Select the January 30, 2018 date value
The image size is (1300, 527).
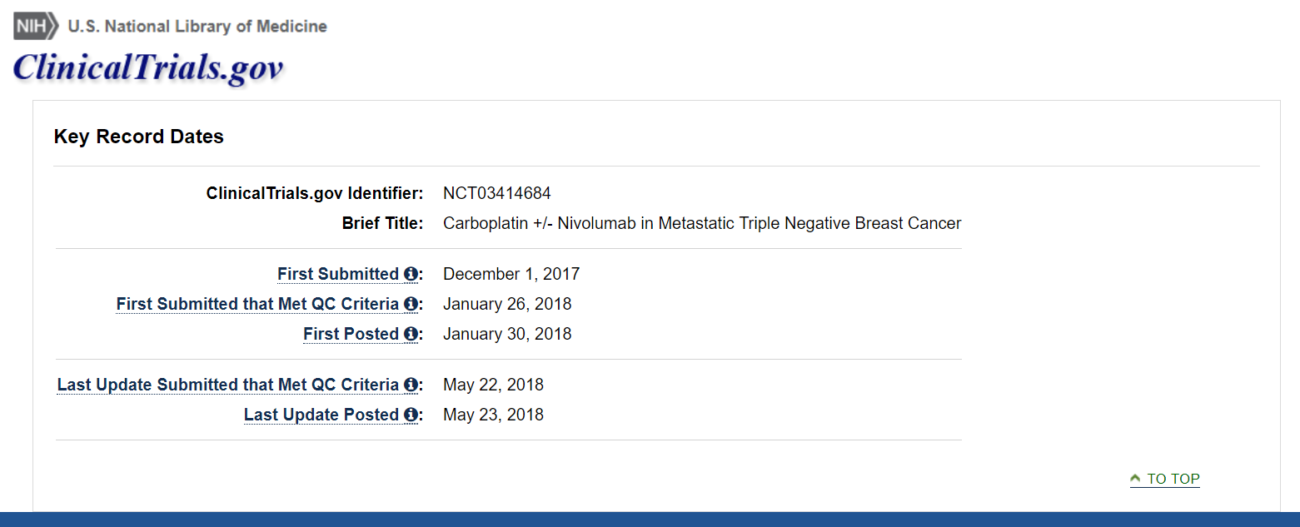[x=507, y=334]
